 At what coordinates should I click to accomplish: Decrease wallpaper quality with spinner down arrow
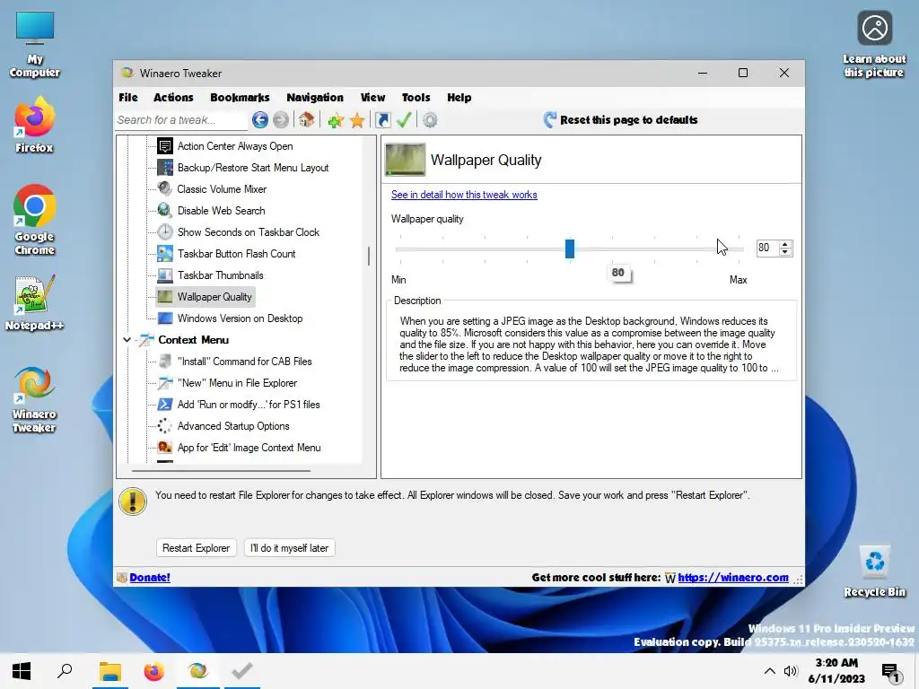tap(784, 252)
